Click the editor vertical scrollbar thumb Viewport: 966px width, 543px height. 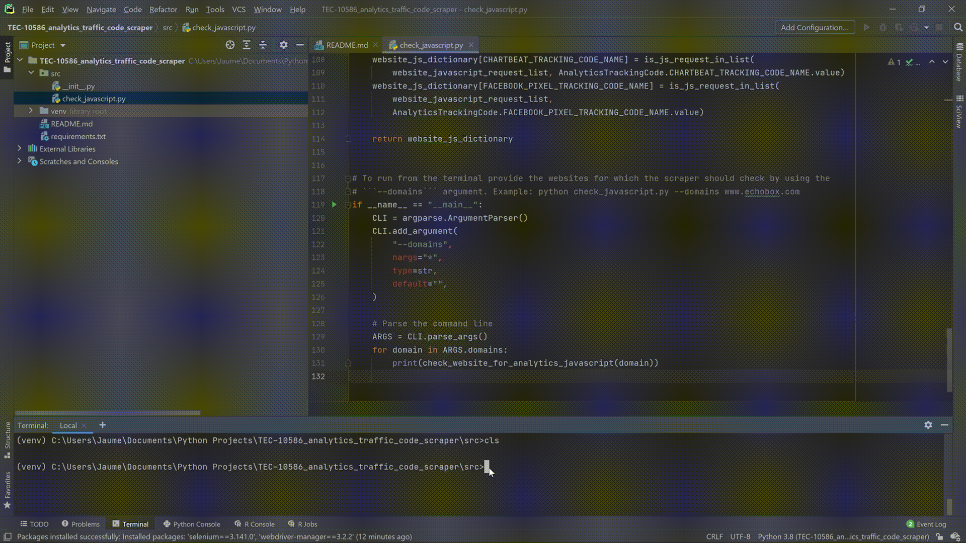tap(949, 359)
